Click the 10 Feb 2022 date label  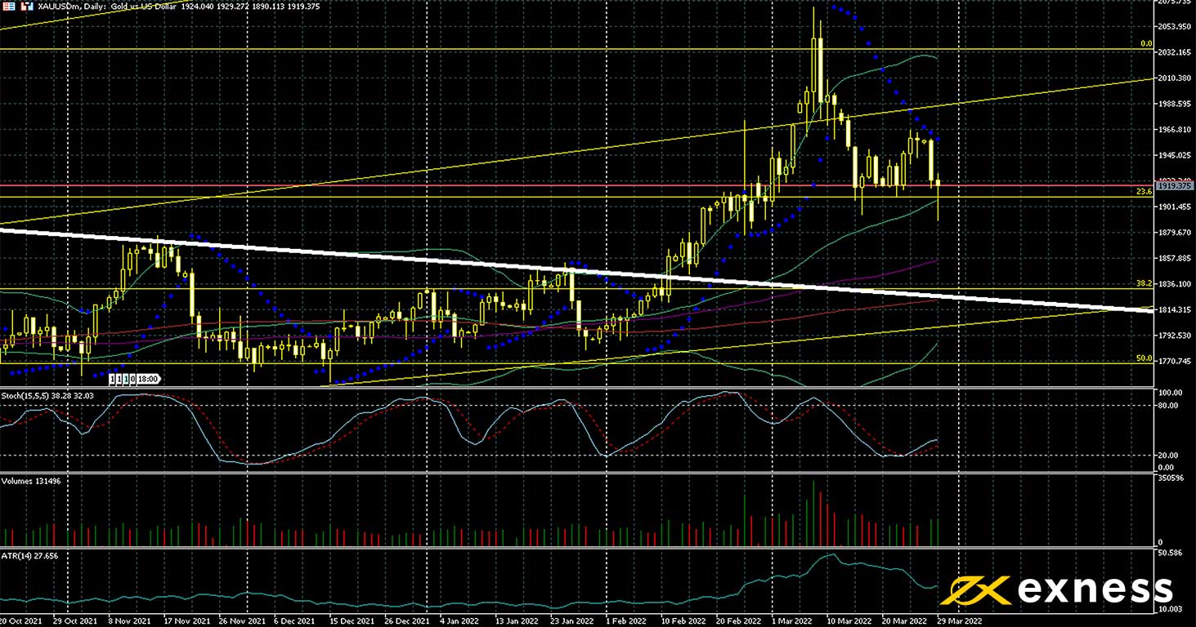click(x=682, y=620)
